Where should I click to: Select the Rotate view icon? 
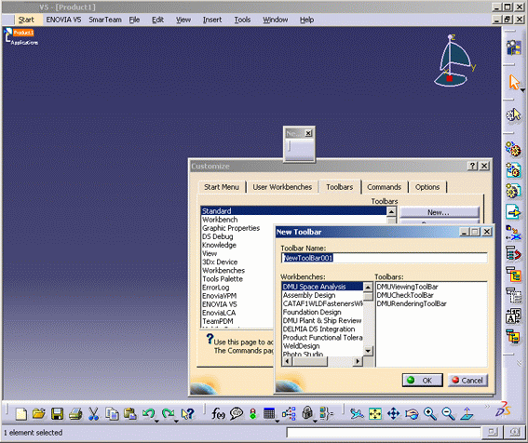pos(412,413)
